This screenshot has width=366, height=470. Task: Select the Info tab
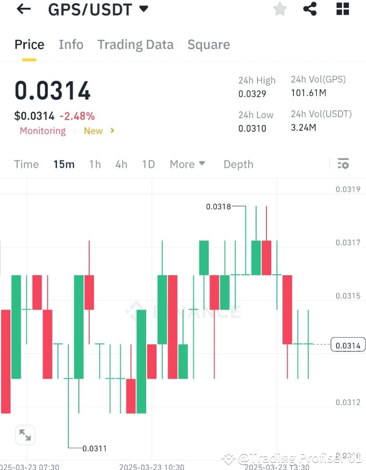tap(71, 44)
